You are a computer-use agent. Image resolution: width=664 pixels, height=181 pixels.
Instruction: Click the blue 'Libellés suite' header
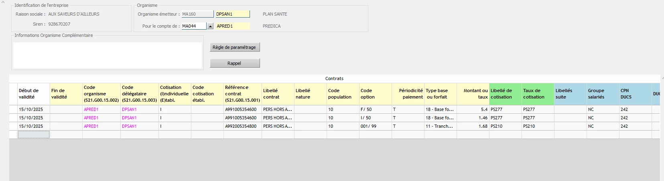point(571,94)
